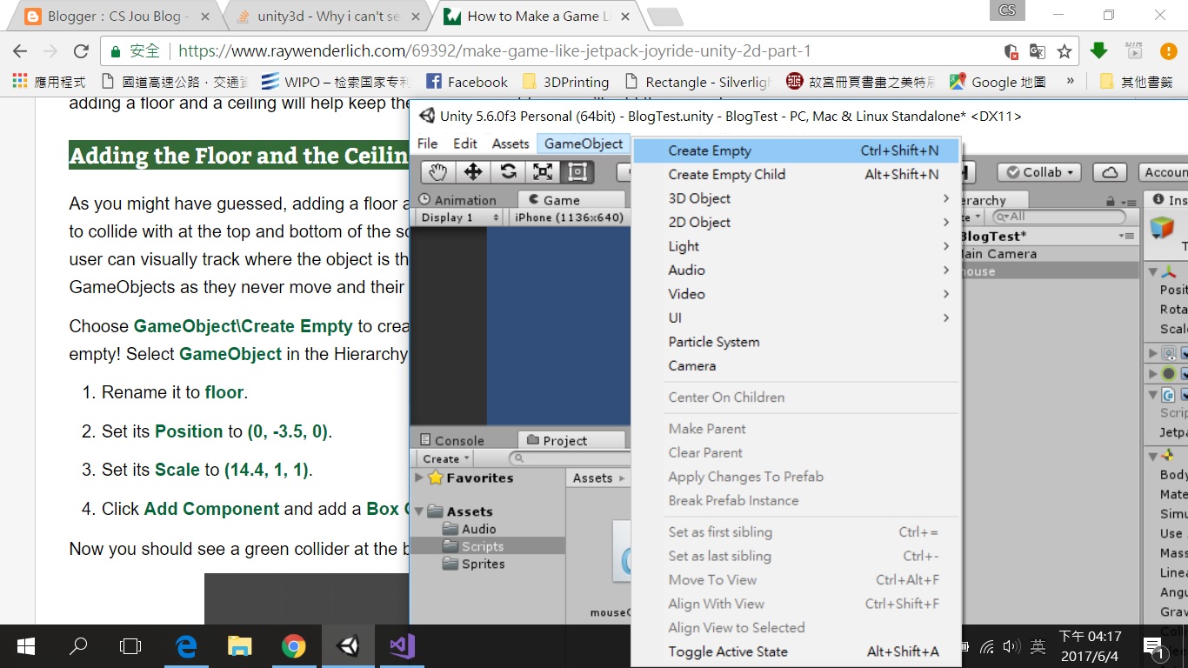Select Particle System menu item

[x=796, y=342]
